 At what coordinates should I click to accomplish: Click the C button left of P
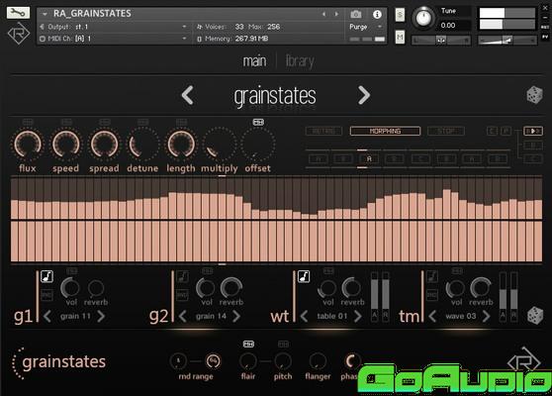[x=493, y=131]
